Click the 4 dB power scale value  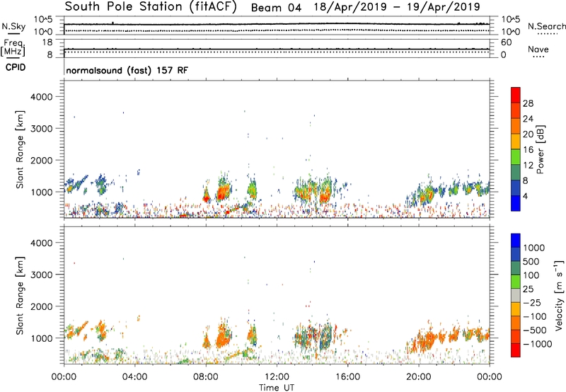526,197
